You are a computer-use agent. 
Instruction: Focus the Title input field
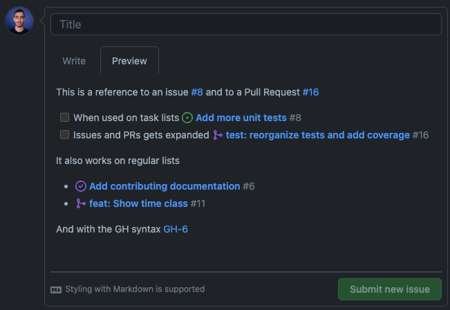[245, 24]
